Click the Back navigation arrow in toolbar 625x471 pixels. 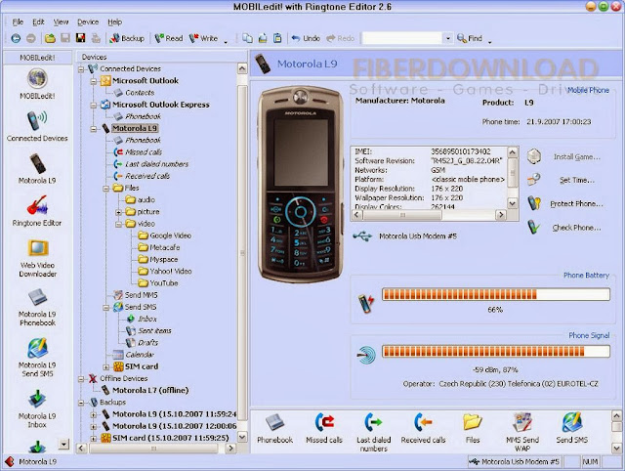[16, 38]
